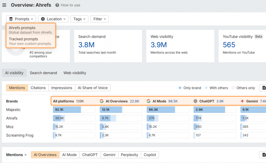This screenshot has height=163, width=266.
Task: Open the Filter dropdown
Action: point(100,19)
